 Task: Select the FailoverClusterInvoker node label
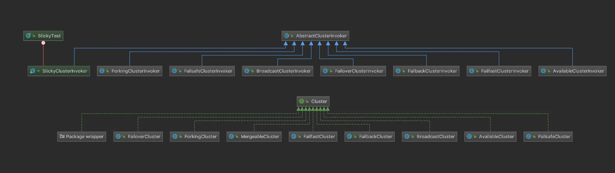[359, 71]
